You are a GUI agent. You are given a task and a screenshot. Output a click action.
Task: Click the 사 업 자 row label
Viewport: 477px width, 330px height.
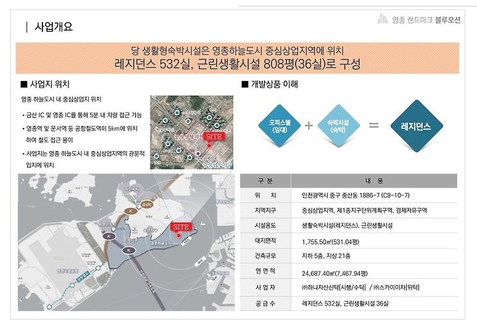265,287
